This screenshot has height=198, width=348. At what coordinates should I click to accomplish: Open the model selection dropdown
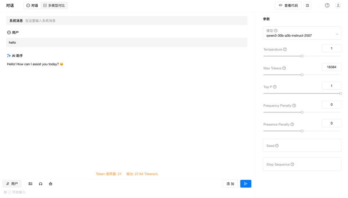point(302,33)
